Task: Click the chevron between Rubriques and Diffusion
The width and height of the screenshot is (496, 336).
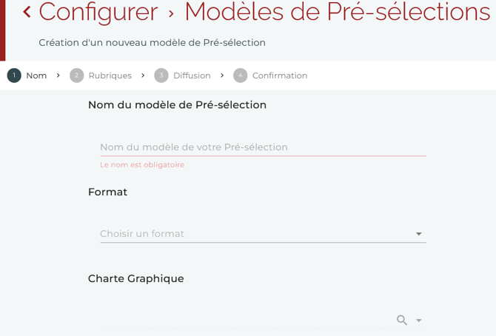Action: tap(143, 75)
